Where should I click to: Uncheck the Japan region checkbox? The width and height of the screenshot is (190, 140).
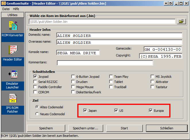coord(85,111)
